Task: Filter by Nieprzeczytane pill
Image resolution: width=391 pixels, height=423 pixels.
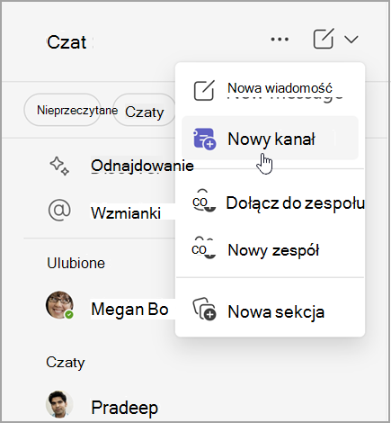Action: tap(62, 110)
